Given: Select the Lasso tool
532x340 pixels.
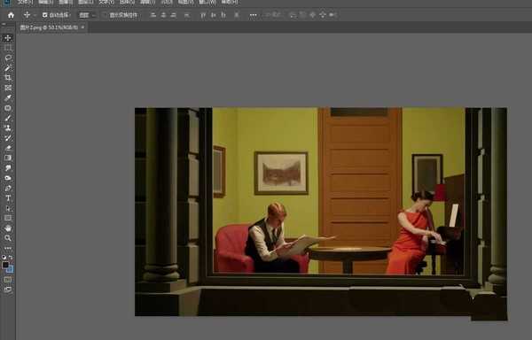Looking at the screenshot, I should tap(8, 58).
